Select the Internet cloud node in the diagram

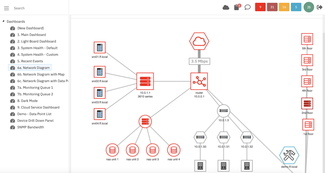(199, 41)
